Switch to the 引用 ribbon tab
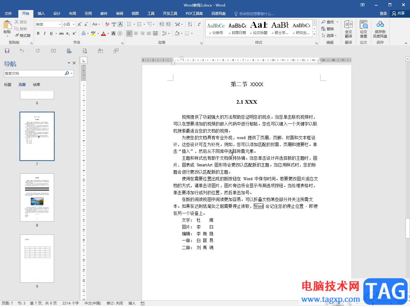Viewport: 410px width, 306px height. click(88, 14)
